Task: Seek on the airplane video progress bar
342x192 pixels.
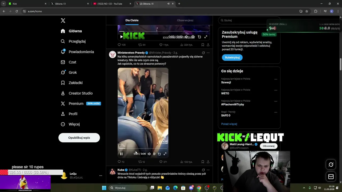Action: click(143, 149)
